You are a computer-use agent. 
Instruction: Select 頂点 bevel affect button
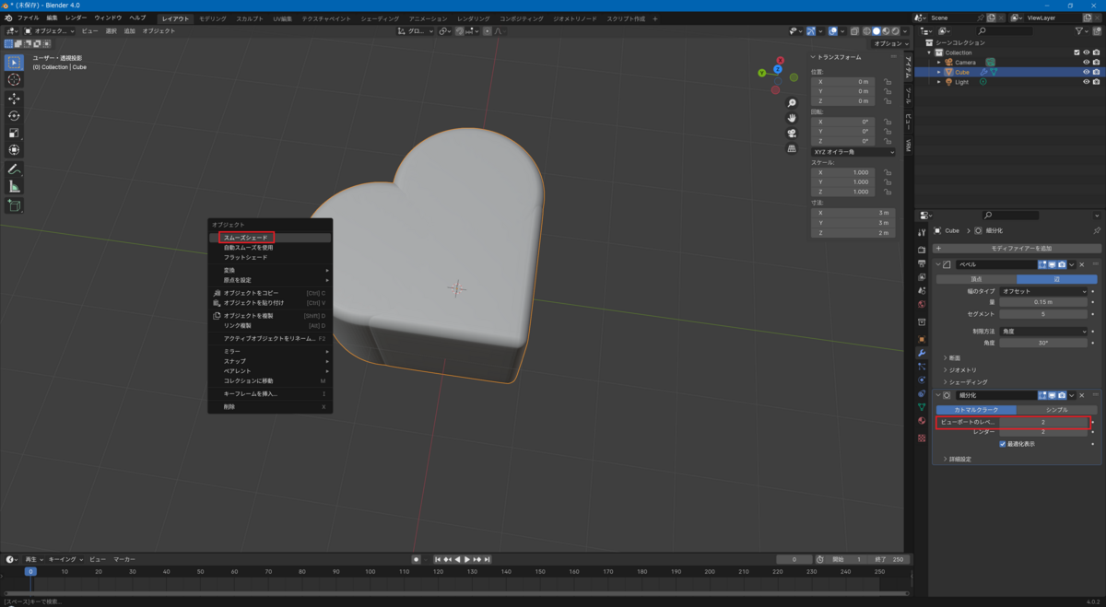point(976,278)
